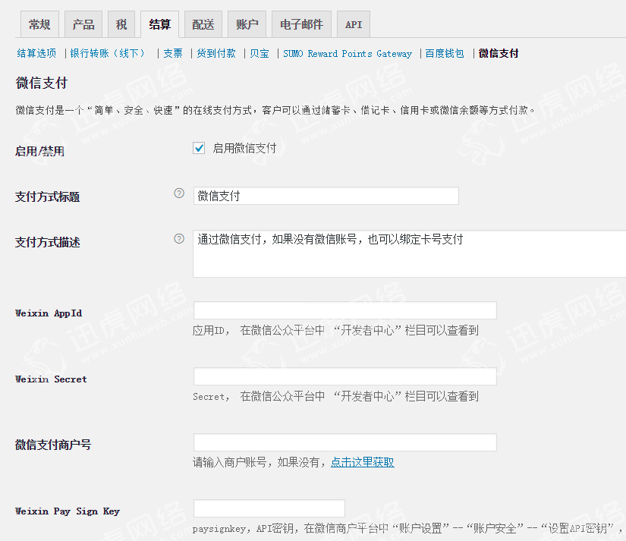
Task: Click the Secret hint text under Secret field
Action: pyautogui.click(x=335, y=397)
